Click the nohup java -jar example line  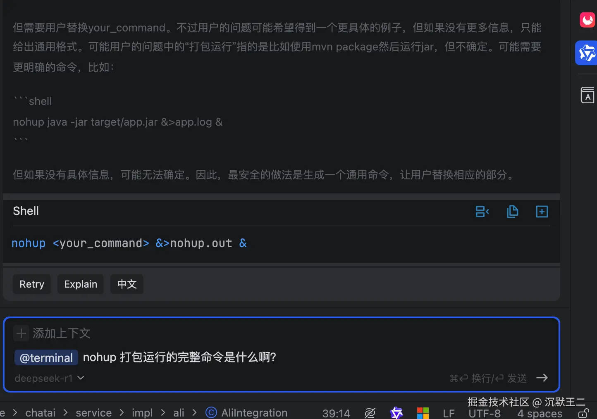pos(117,122)
